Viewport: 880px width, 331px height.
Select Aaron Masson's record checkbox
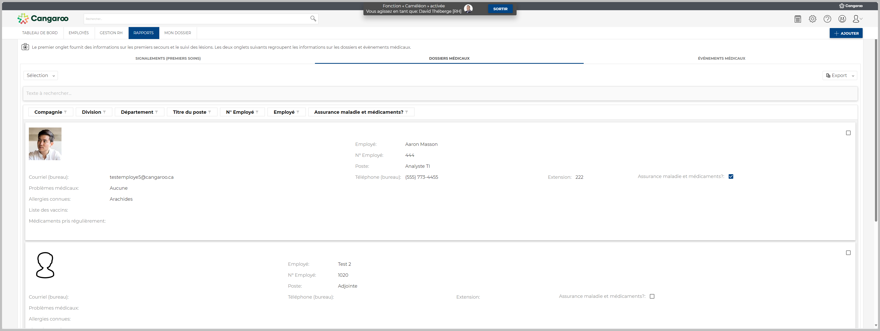848,133
